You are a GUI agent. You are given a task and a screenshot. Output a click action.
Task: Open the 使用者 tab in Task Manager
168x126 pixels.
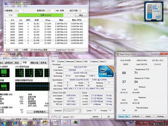(43, 63)
